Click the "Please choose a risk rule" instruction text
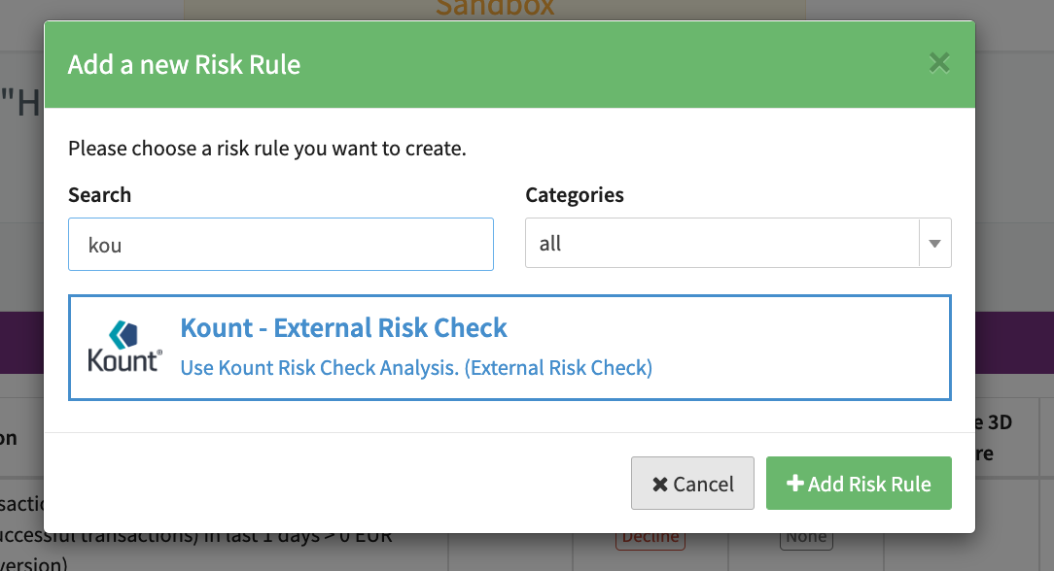 pyautogui.click(x=267, y=150)
